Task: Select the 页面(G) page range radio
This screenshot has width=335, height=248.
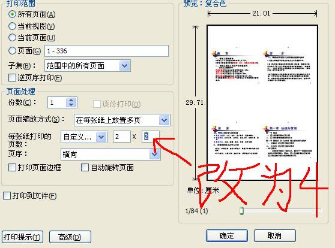Action: 12,51
